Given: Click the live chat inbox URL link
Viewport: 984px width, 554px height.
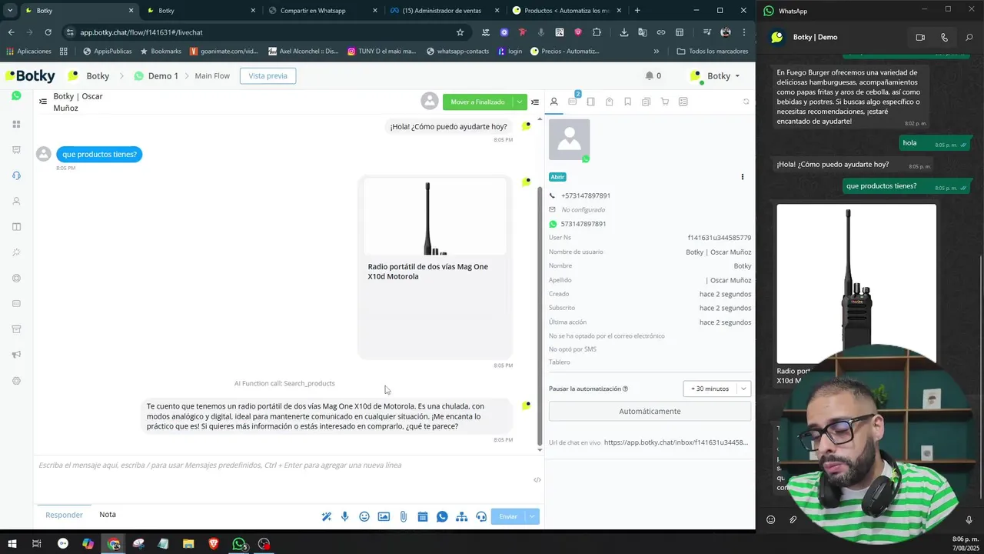Looking at the screenshot, I should tap(676, 442).
